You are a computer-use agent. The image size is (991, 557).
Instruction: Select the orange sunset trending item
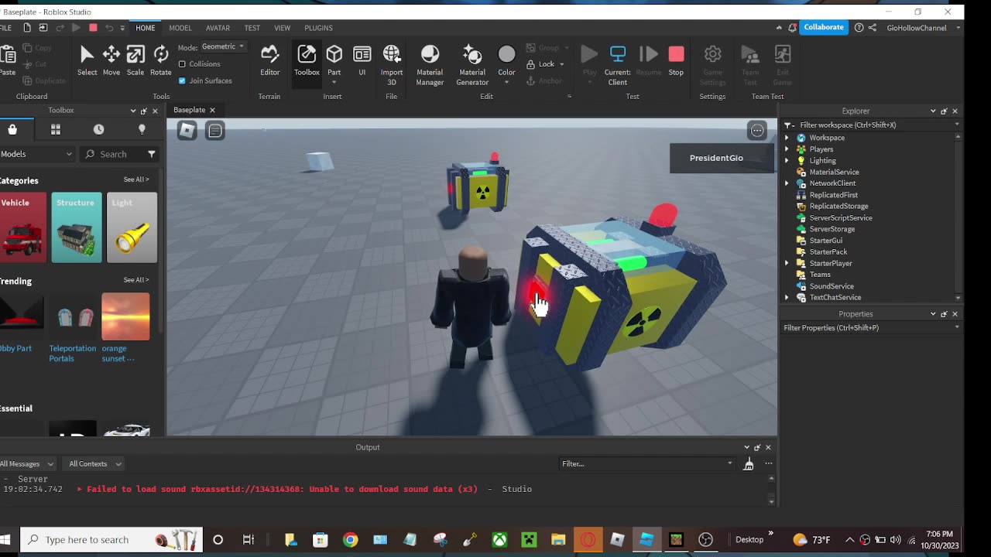point(125,327)
